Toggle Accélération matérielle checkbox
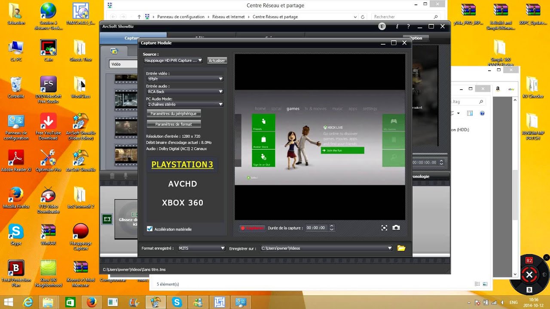 click(150, 229)
